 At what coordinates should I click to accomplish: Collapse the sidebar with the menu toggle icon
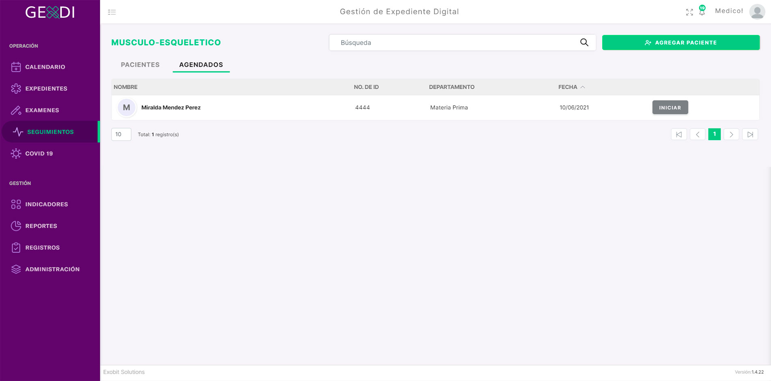click(112, 12)
